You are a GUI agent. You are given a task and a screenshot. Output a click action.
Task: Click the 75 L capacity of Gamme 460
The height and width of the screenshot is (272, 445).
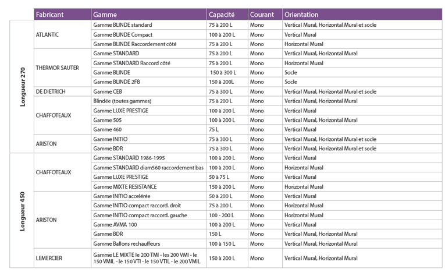227,129
